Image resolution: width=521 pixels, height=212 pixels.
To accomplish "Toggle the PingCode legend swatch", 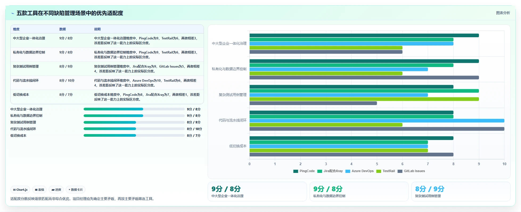I will [x=296, y=171].
